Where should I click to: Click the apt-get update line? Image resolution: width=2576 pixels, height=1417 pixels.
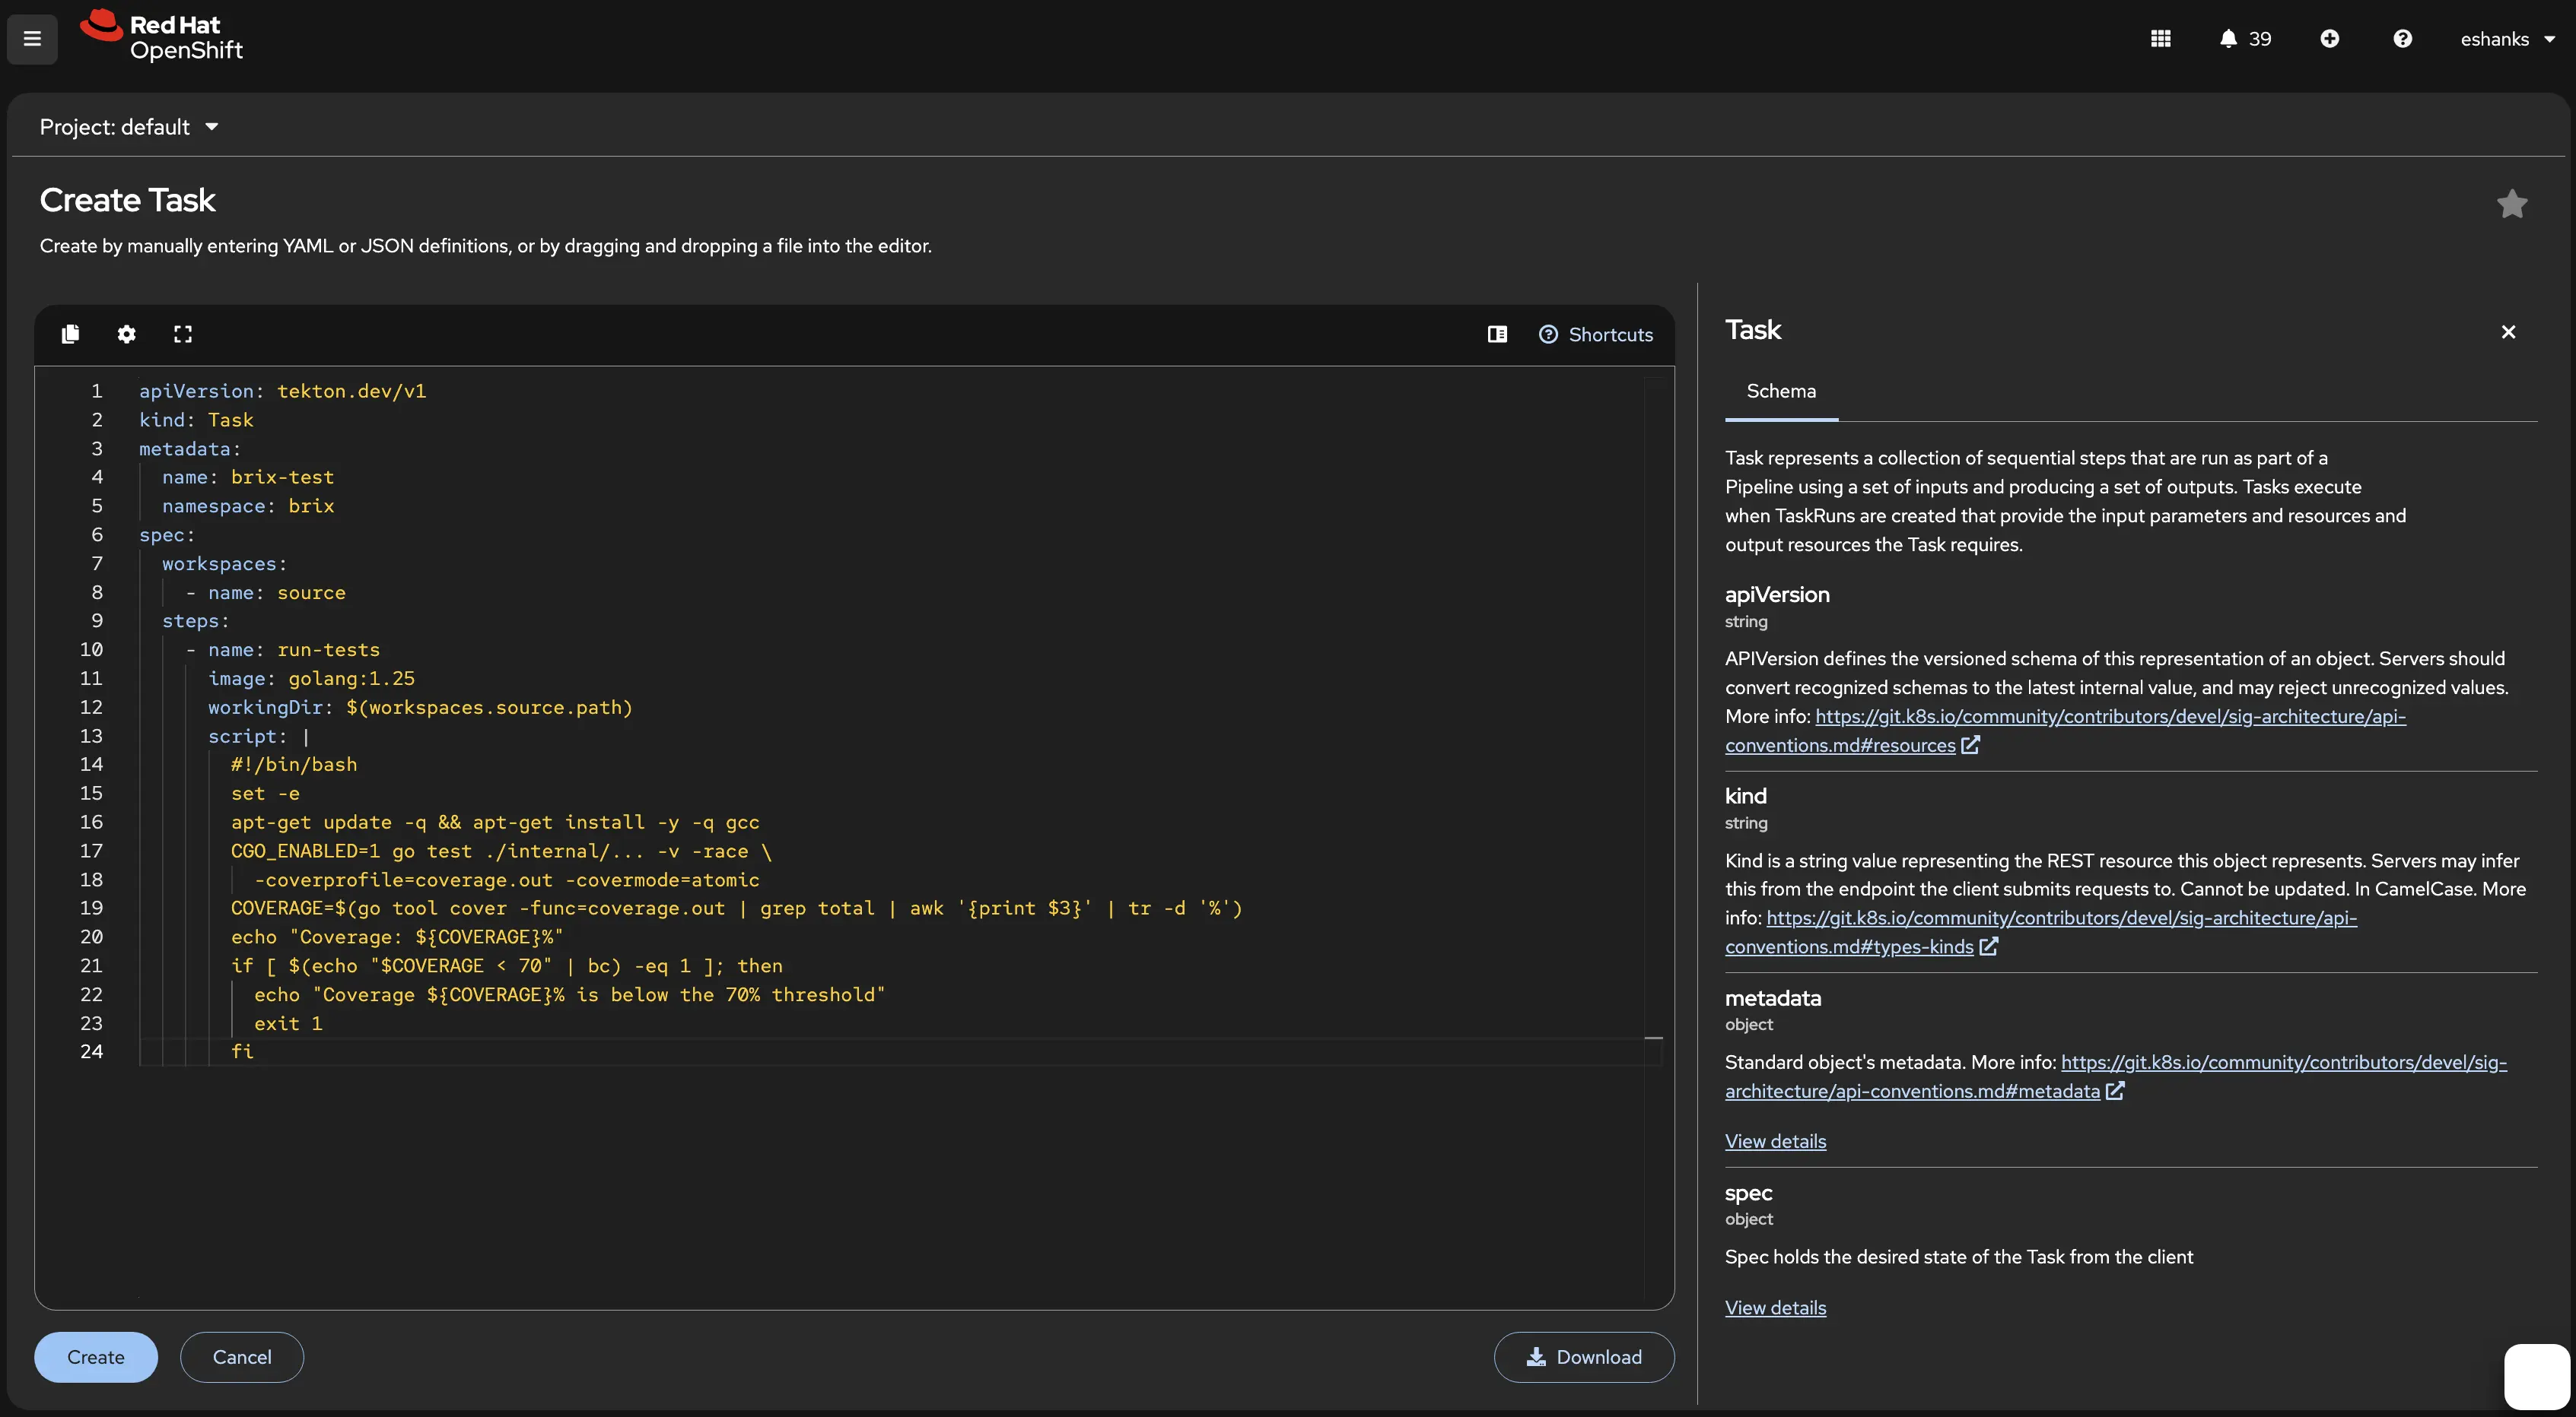495,823
